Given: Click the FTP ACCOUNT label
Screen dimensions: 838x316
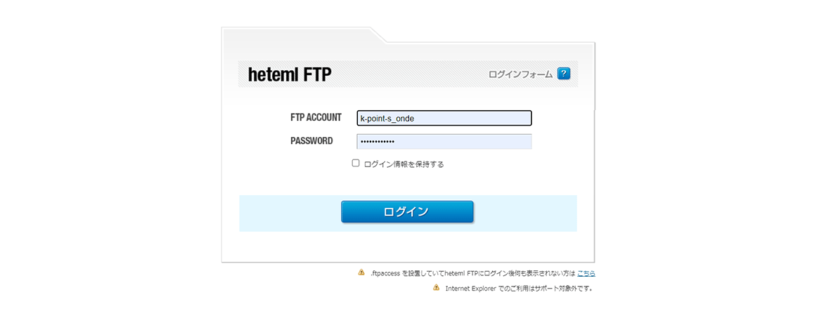Looking at the screenshot, I should [x=316, y=118].
